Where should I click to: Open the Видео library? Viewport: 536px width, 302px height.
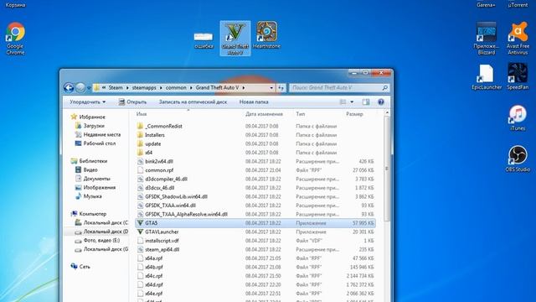(x=86, y=169)
